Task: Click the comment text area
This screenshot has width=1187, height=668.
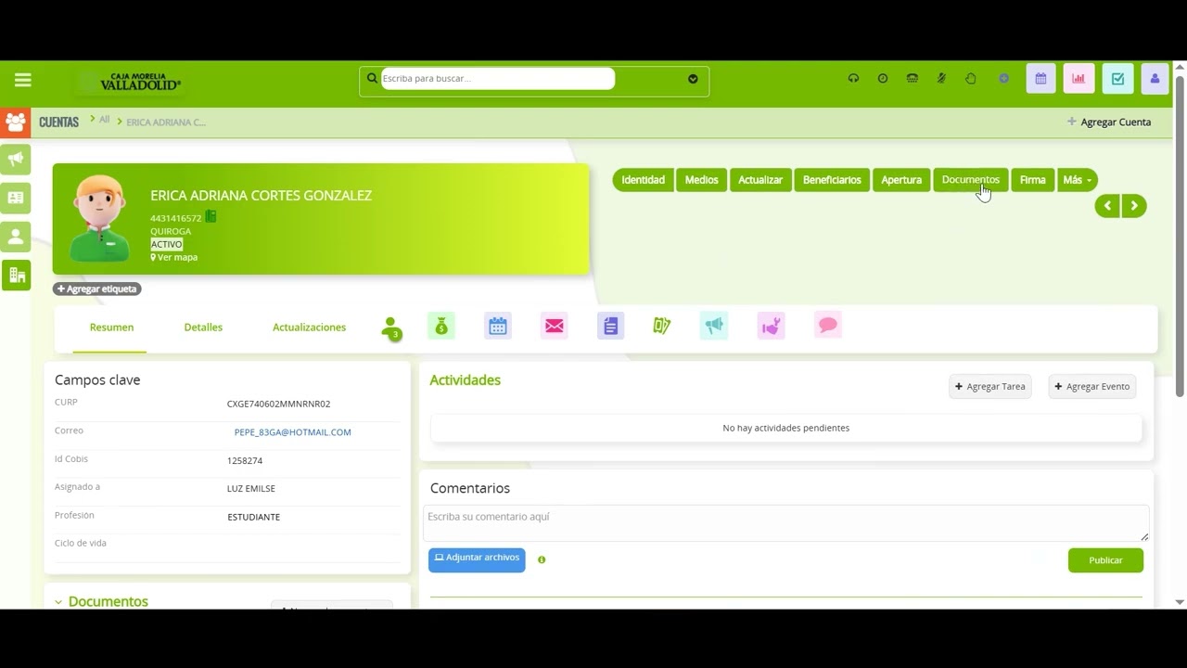Action: coord(785,523)
